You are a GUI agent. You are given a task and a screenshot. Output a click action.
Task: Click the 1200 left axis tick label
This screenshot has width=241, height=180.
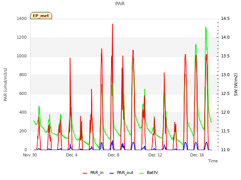click(x=22, y=37)
